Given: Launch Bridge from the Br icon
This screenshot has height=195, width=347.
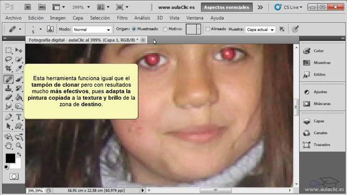Looking at the screenshot, I should [28, 7].
